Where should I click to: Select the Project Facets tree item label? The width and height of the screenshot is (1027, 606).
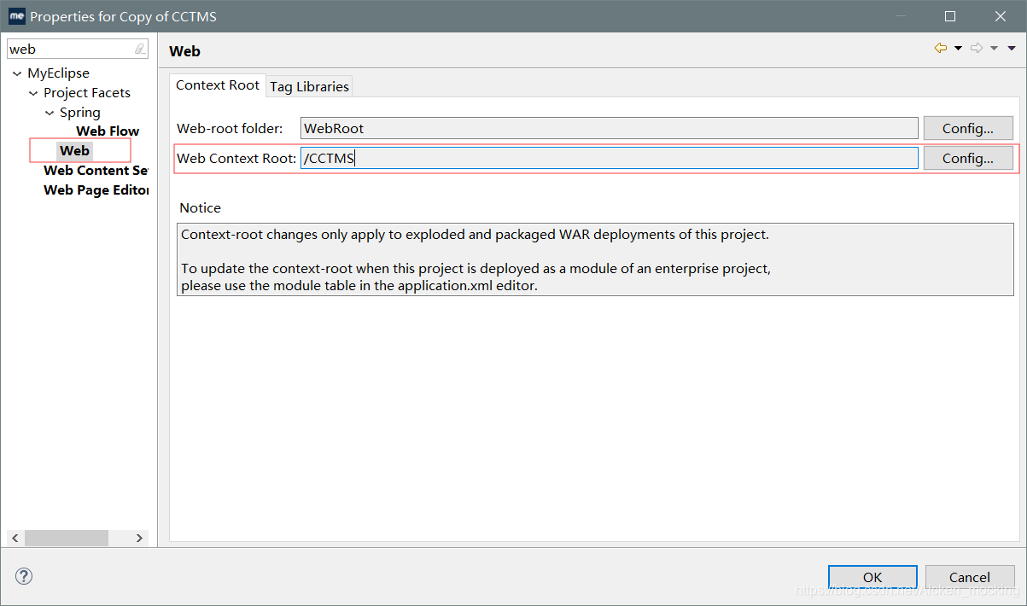pos(87,93)
